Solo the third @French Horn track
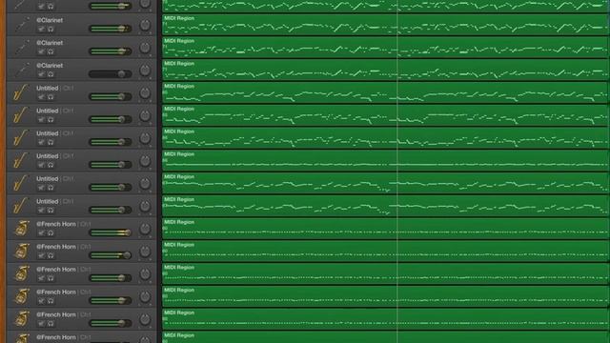The height and width of the screenshot is (343, 610). [51, 278]
